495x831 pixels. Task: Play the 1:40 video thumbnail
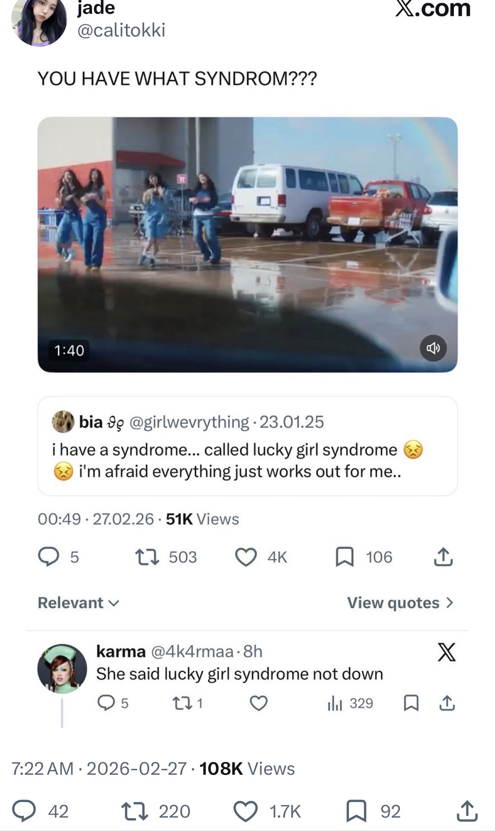247,244
